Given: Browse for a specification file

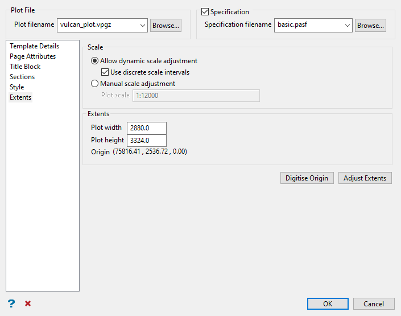Looking at the screenshot, I should click(370, 26).
